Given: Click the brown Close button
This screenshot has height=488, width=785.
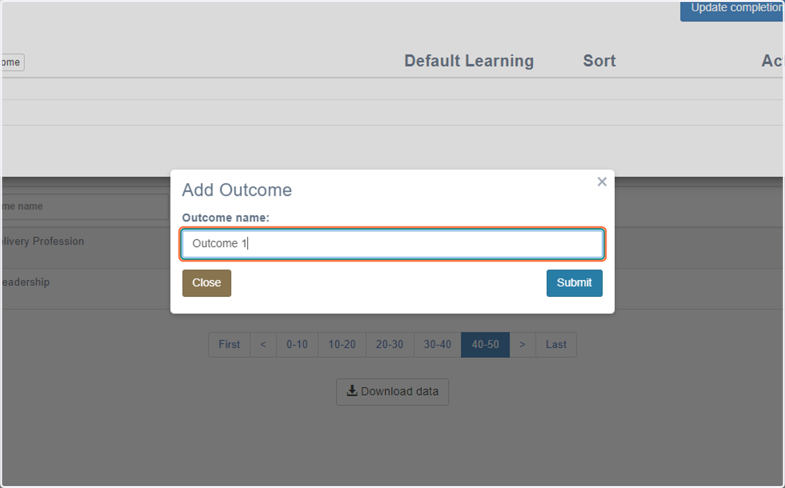Looking at the screenshot, I should (x=207, y=283).
